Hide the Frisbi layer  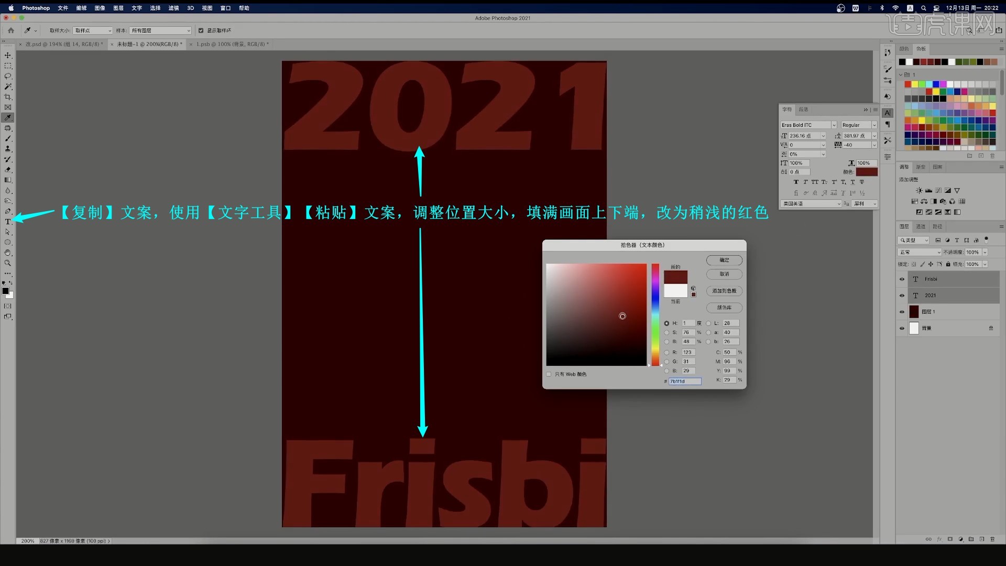coord(902,279)
